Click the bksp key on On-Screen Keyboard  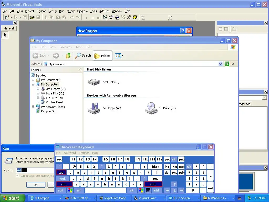click(x=156, y=166)
